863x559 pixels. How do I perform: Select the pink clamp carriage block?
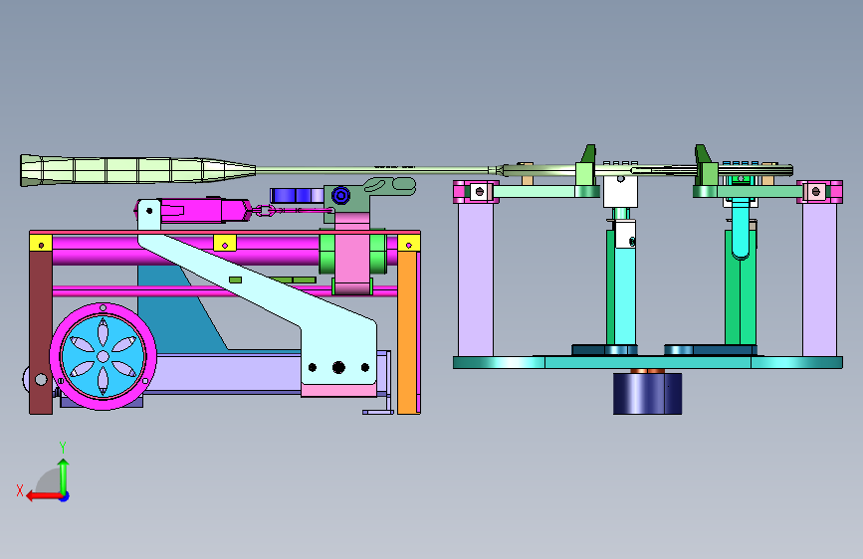pyautogui.click(x=352, y=255)
